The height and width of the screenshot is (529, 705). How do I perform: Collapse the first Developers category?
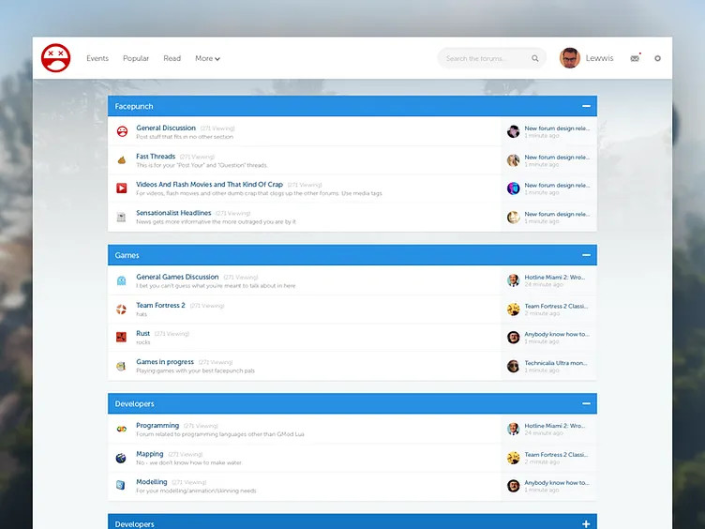pos(586,403)
